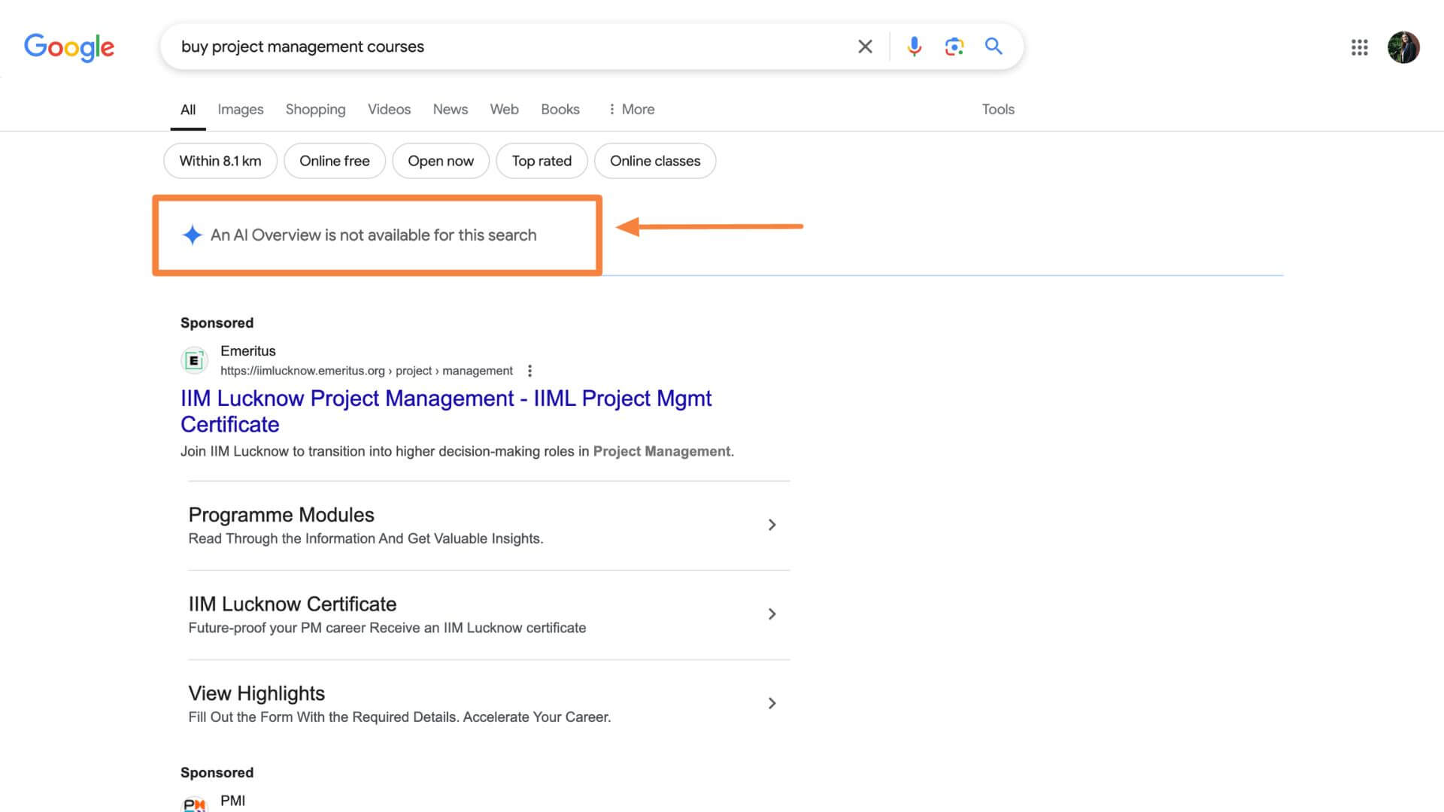Click 'An AI Overview is not available' text
The width and height of the screenshot is (1444, 812).
pos(374,235)
